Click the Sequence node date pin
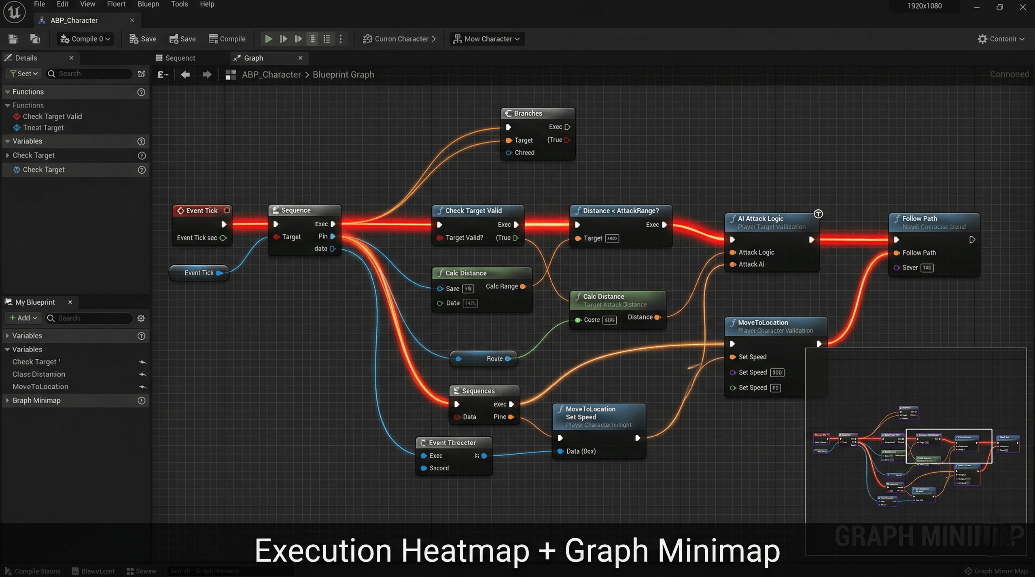1035x577 pixels. (x=333, y=248)
